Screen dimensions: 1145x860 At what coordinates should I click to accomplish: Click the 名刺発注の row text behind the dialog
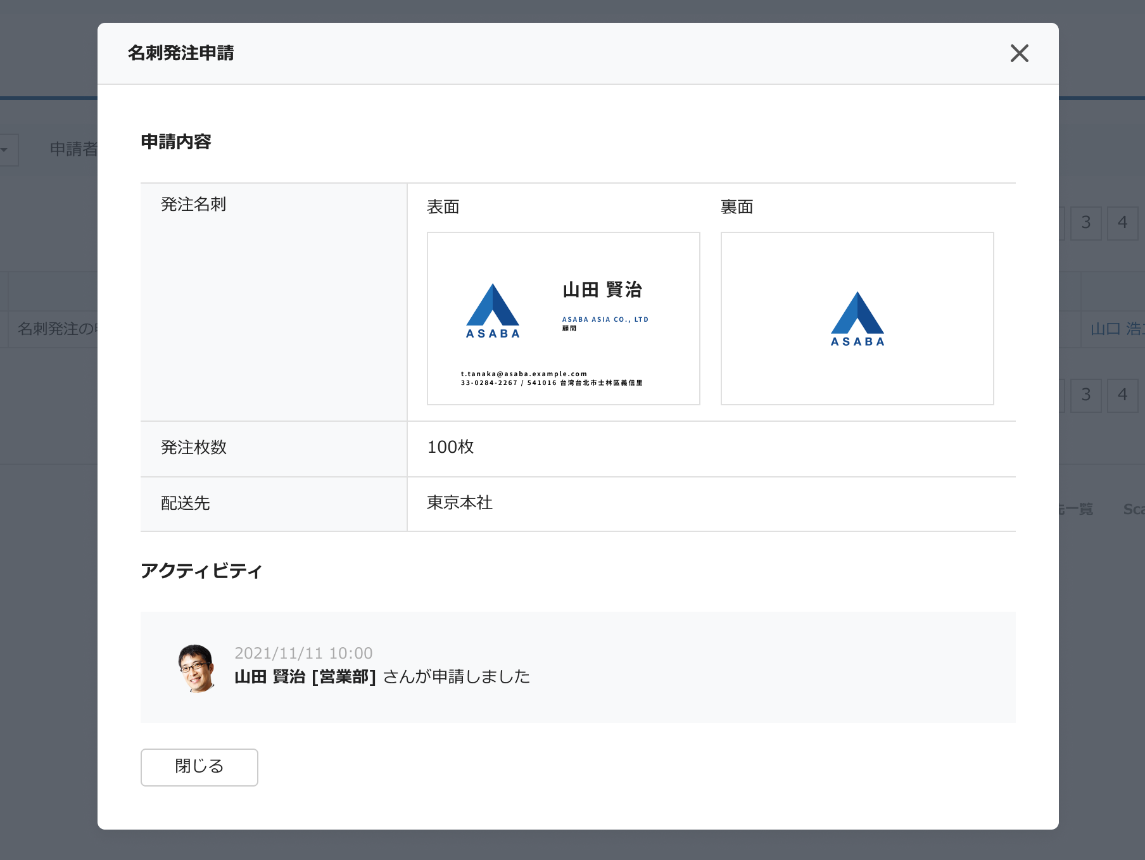(56, 329)
